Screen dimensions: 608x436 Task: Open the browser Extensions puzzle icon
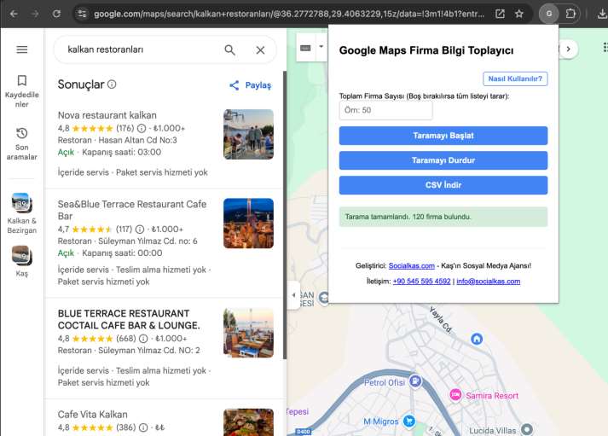571,14
